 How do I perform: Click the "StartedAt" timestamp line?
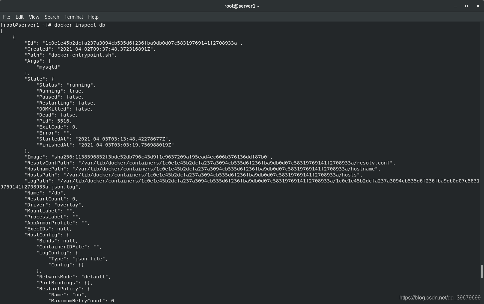[x=104, y=139]
